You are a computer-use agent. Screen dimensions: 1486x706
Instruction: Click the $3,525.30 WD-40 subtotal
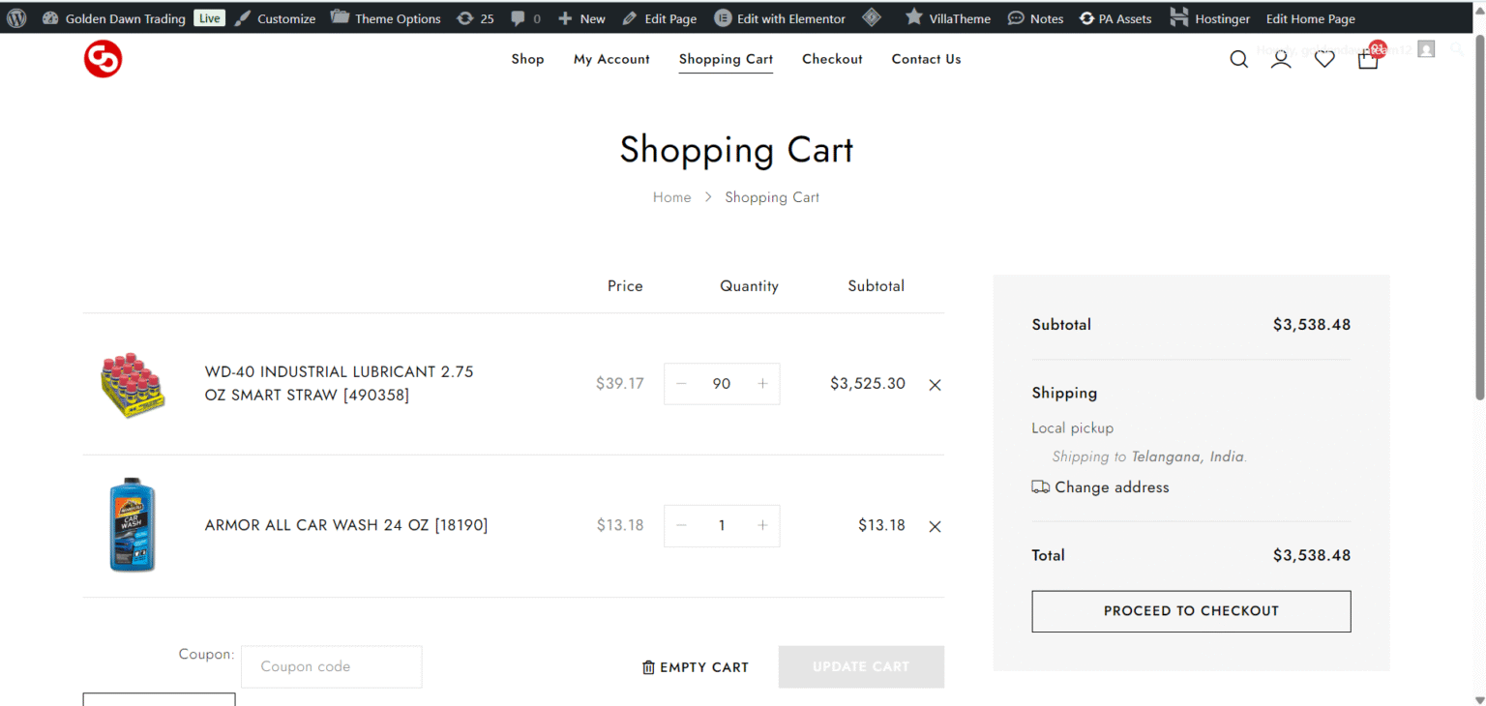click(x=868, y=384)
